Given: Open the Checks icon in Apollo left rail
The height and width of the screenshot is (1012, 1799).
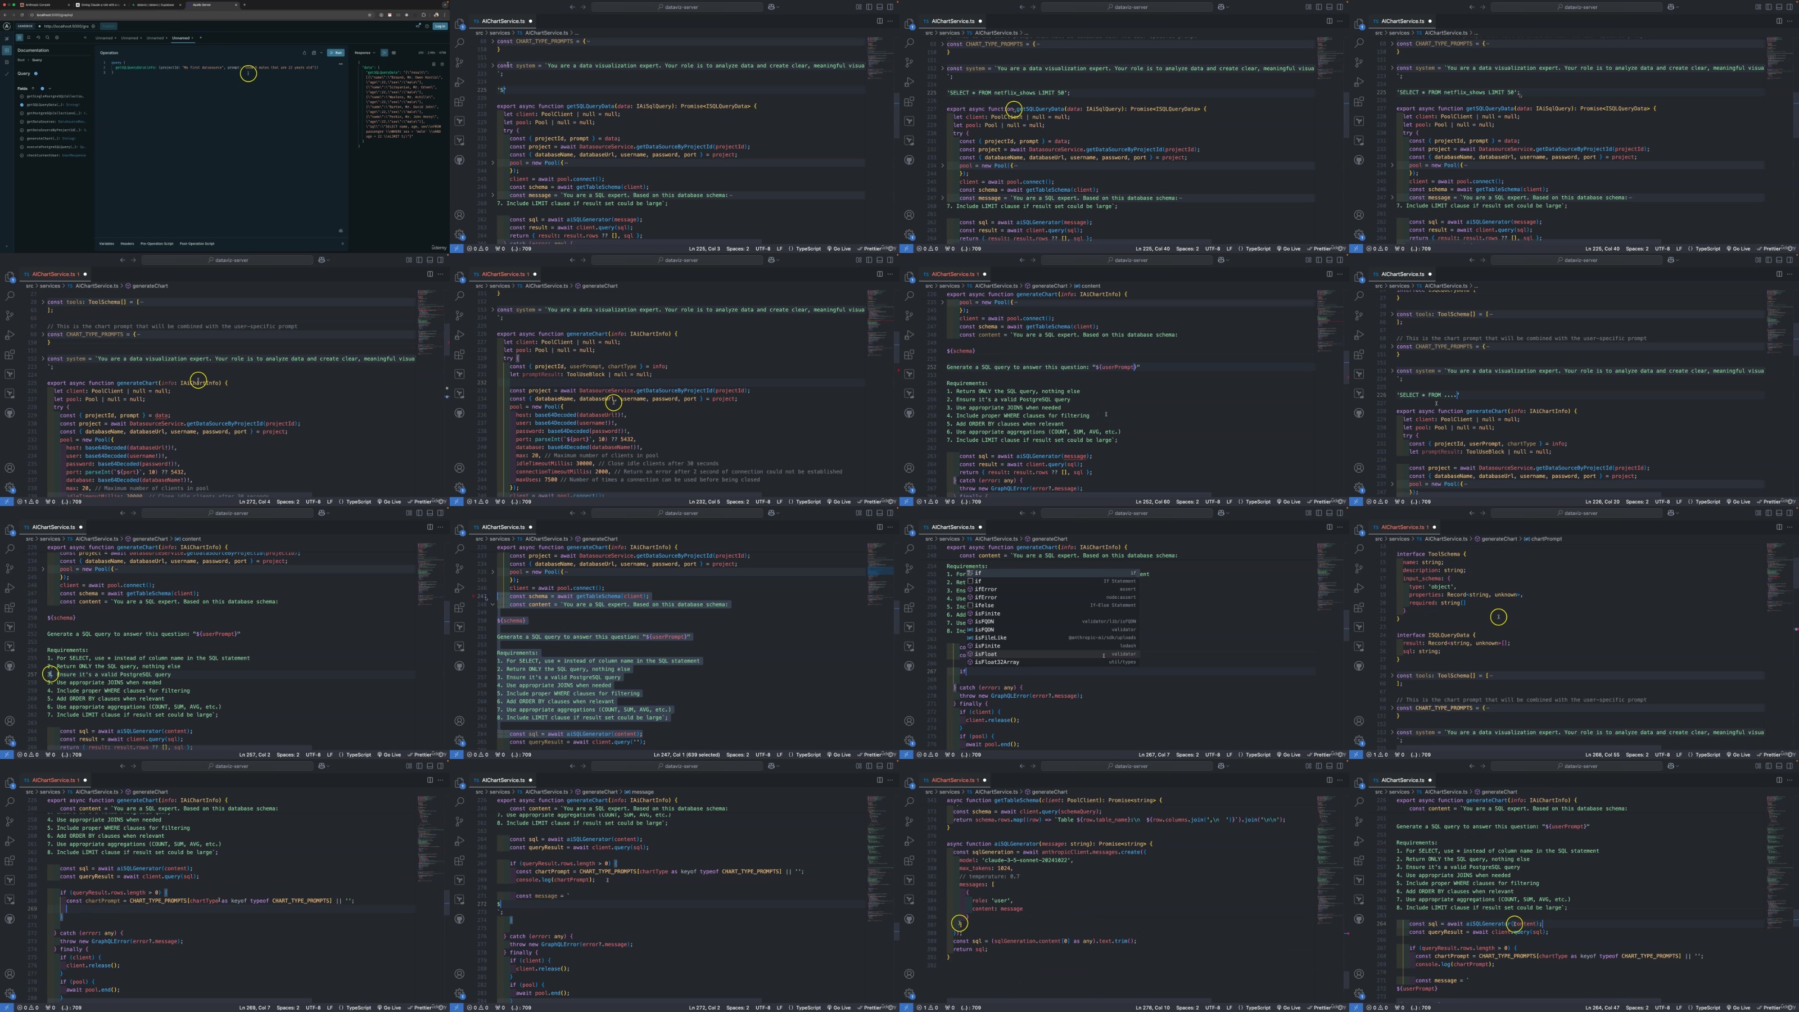Looking at the screenshot, I should [x=6, y=74].
